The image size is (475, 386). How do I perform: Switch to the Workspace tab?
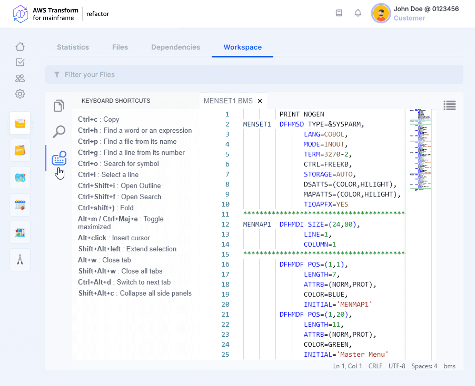point(242,47)
